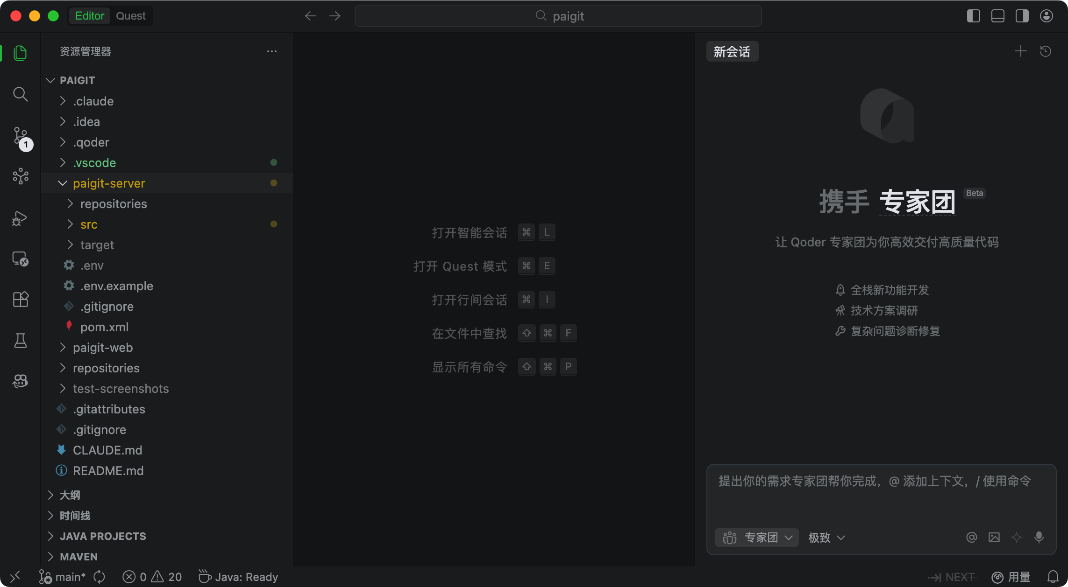Open the 专家团 mode dropdown

[x=757, y=538]
